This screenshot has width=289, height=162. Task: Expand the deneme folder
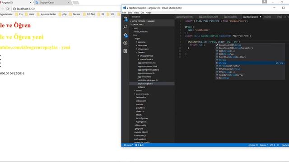point(137,42)
